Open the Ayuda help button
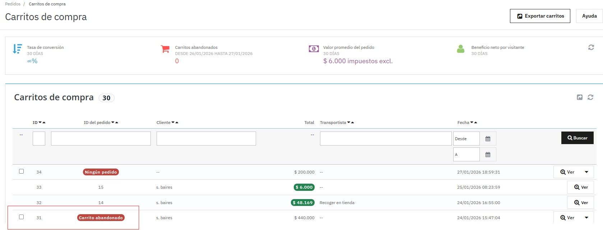This screenshot has height=230, width=603. (589, 16)
